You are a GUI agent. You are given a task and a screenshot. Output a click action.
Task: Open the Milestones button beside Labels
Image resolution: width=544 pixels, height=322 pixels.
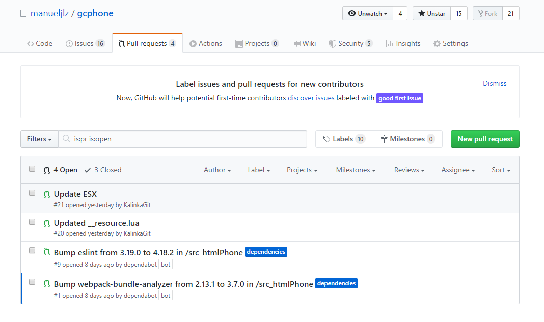pos(407,139)
